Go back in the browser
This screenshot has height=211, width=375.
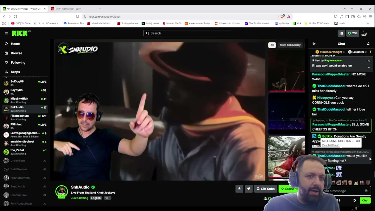click(x=4, y=17)
